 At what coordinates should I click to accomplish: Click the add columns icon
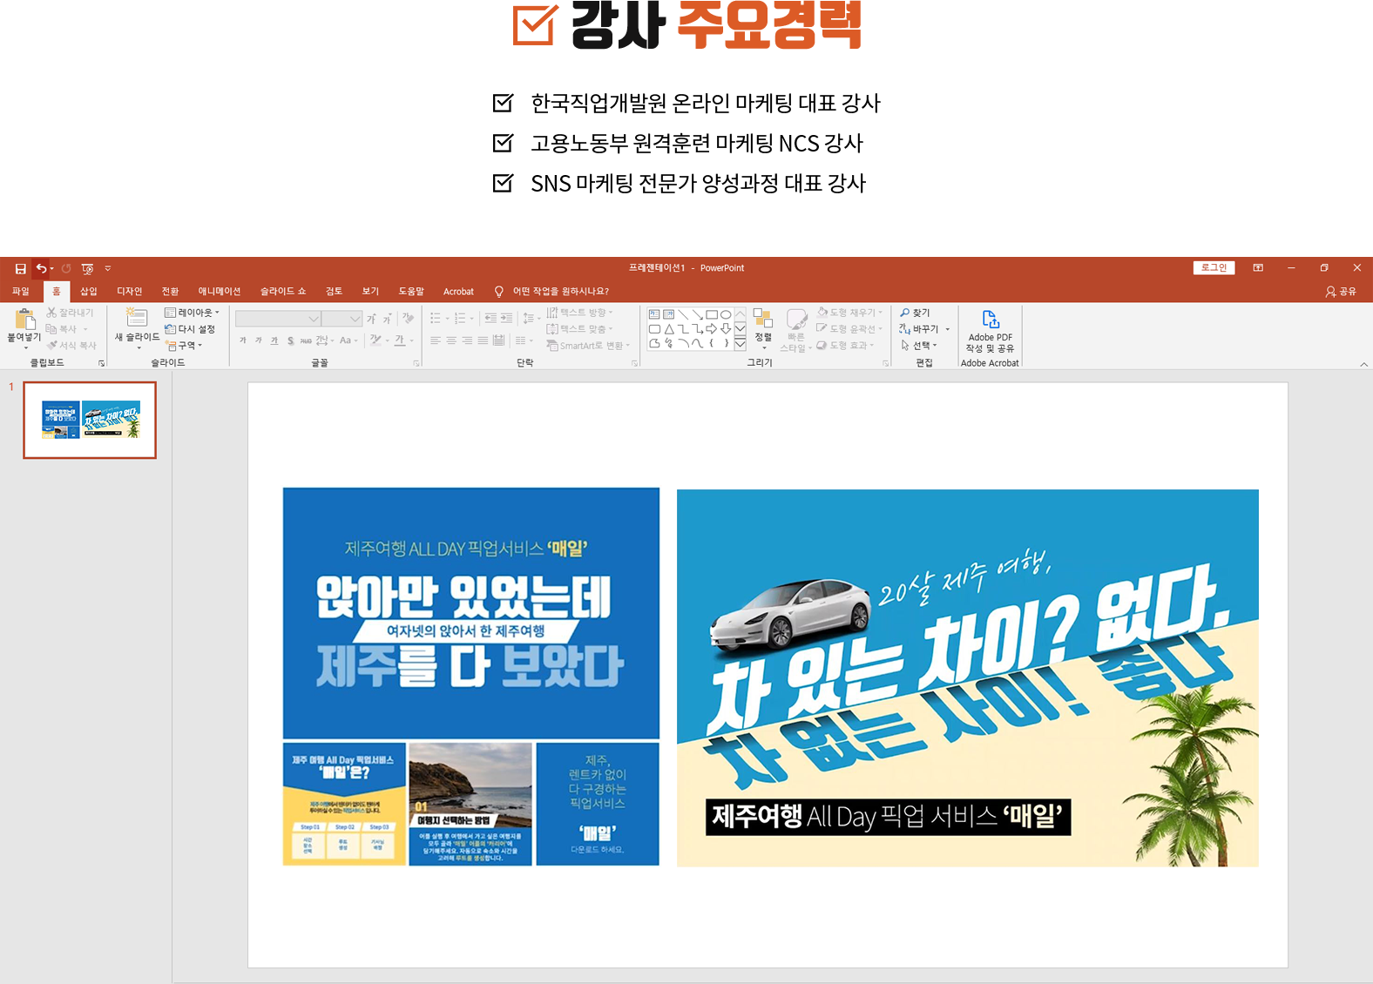click(521, 340)
